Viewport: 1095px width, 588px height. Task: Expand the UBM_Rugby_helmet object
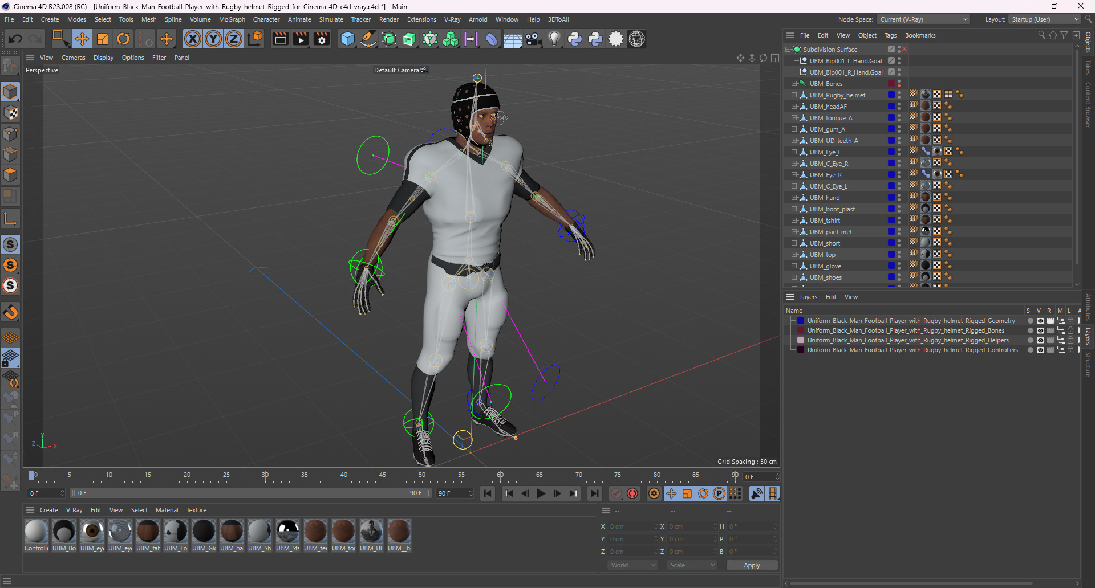[x=794, y=95]
